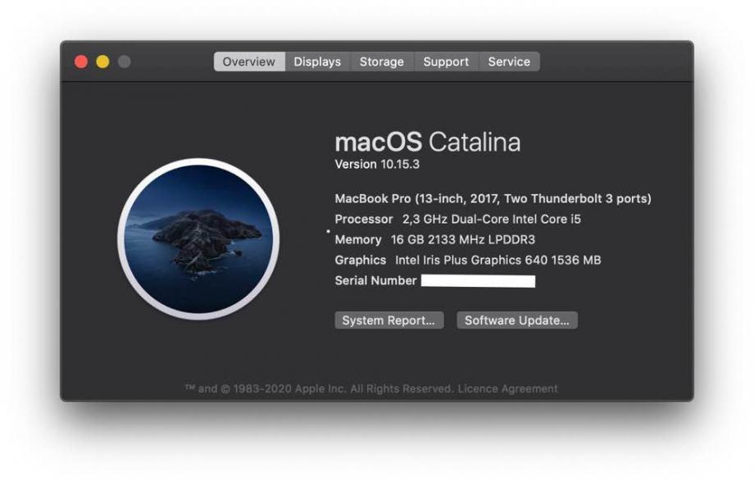Close the About This Mac window
The image size is (754, 481).
click(81, 61)
